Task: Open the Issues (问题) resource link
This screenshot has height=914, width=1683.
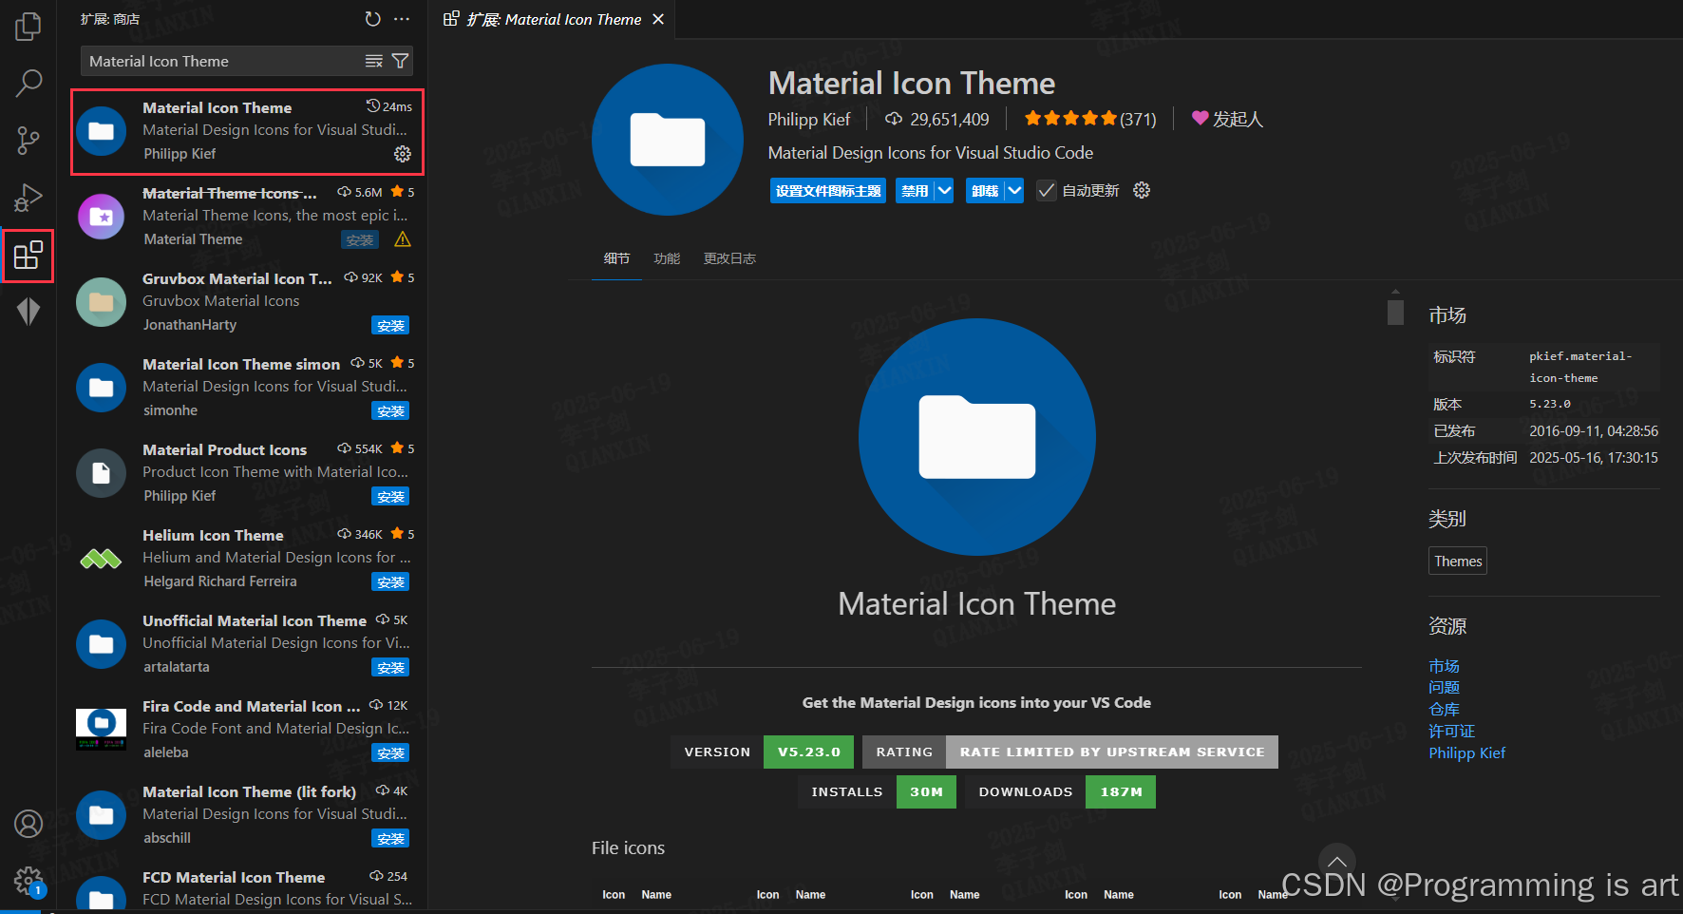Action: pos(1444,688)
